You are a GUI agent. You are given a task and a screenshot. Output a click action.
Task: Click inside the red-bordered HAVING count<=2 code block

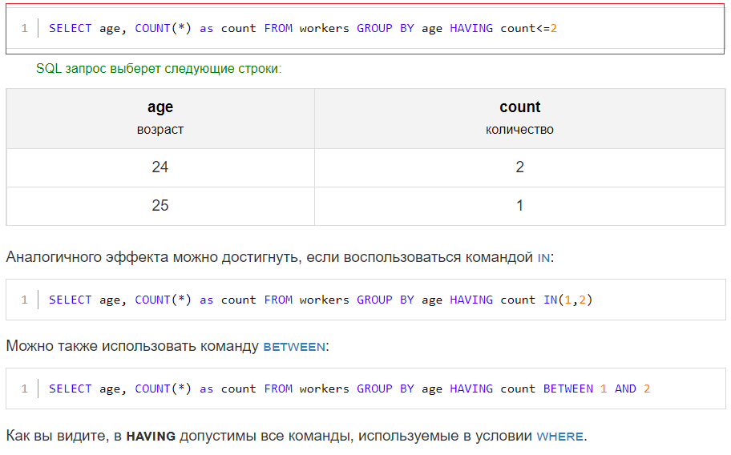[365, 28]
